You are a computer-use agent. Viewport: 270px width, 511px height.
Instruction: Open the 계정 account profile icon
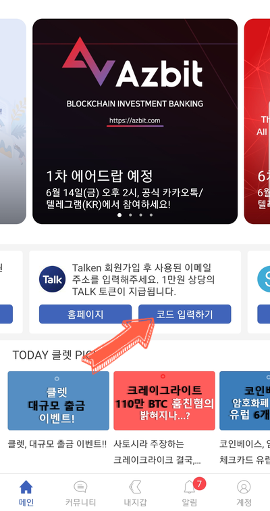coord(244,487)
